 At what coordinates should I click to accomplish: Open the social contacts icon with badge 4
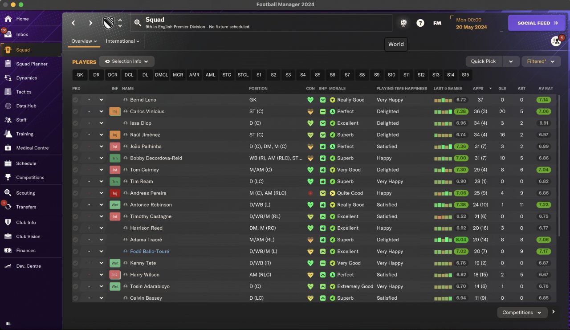coord(556,41)
